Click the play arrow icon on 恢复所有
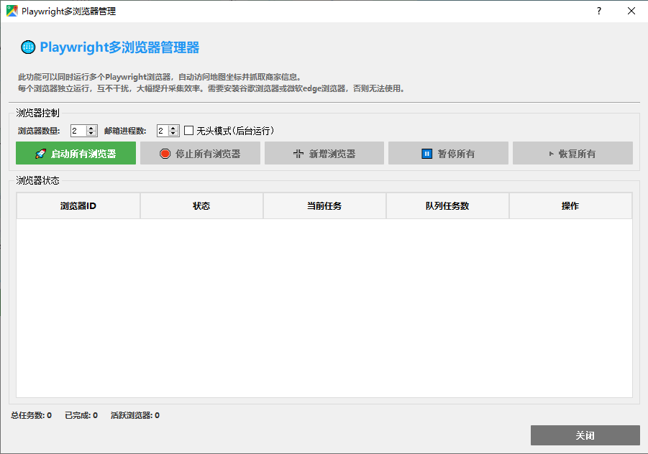This screenshot has width=648, height=454. 552,154
